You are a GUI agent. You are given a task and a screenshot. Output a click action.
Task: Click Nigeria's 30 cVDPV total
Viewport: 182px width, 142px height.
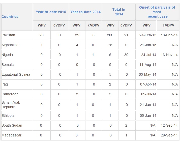tap(126, 55)
